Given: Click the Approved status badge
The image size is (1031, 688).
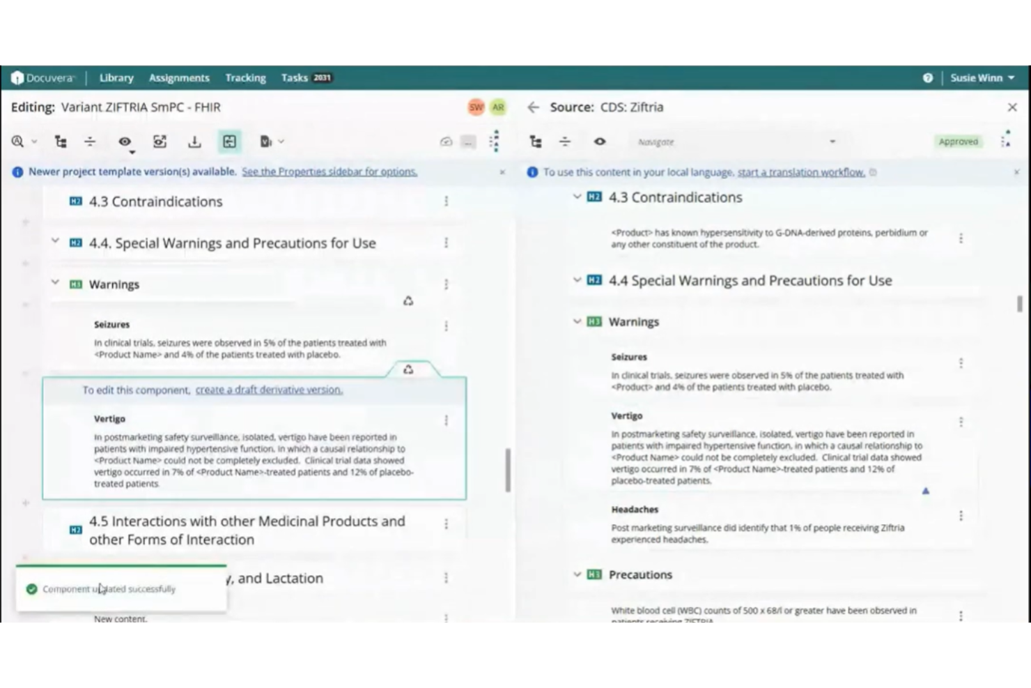Looking at the screenshot, I should pyautogui.click(x=959, y=142).
